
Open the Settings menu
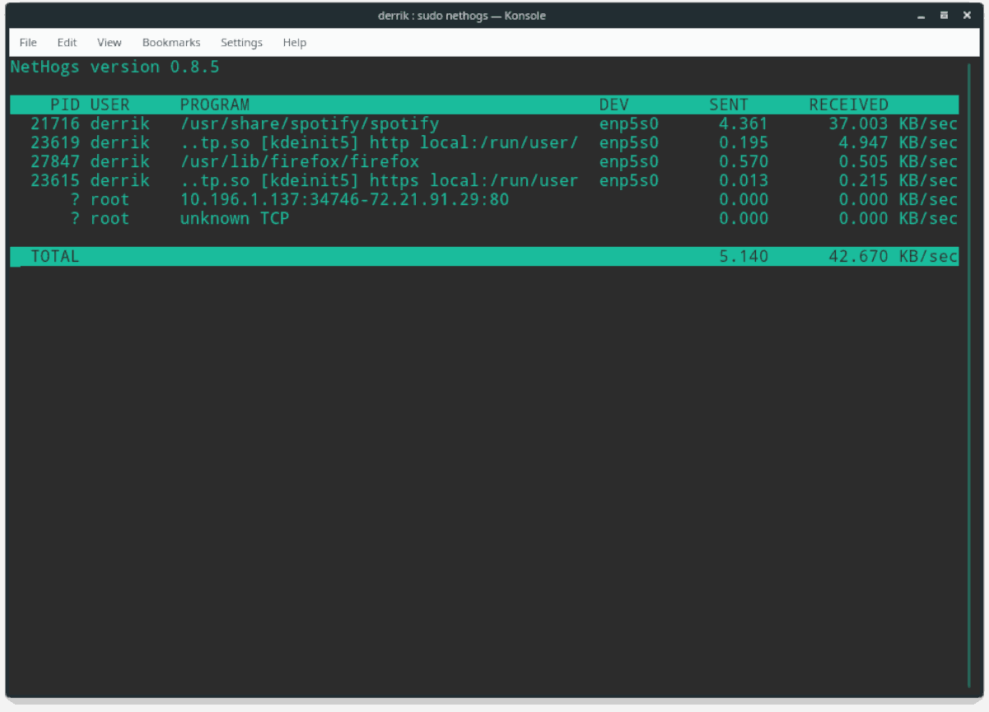(x=241, y=42)
